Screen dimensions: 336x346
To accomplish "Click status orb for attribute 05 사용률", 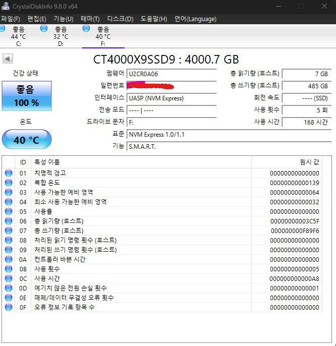I will tap(9, 211).
